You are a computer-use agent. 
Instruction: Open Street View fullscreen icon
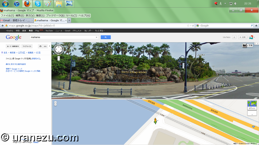coord(255,43)
